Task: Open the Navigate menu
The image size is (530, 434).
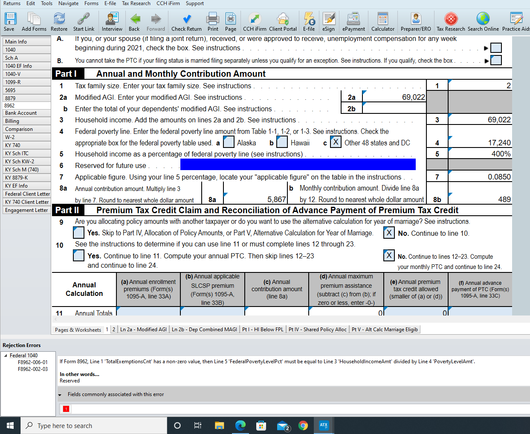Action: pos(68,3)
